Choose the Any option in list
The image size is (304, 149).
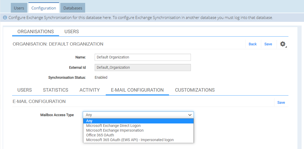coord(138,121)
